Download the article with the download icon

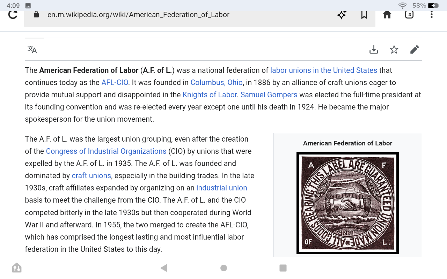pos(374,50)
